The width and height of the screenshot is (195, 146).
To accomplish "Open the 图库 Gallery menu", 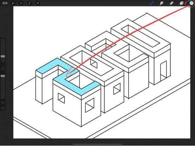I will 5,3.
